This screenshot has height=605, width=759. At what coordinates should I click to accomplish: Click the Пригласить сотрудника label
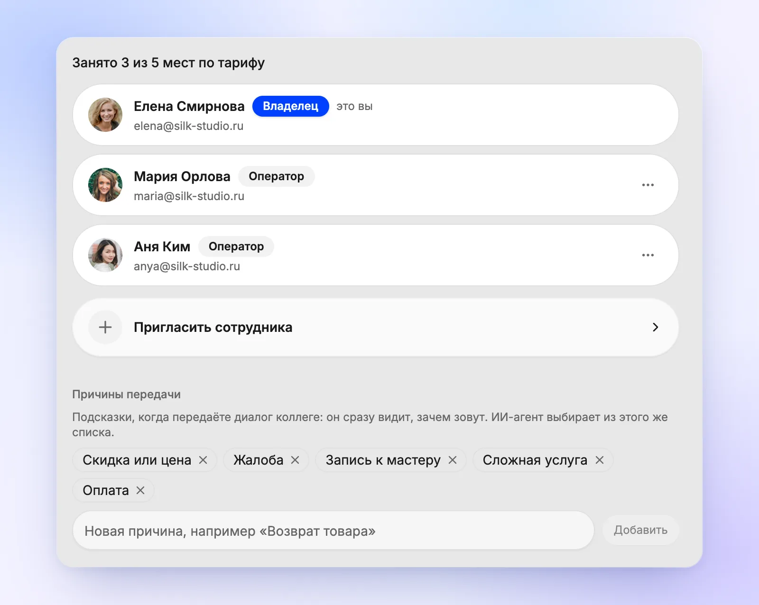(x=213, y=327)
